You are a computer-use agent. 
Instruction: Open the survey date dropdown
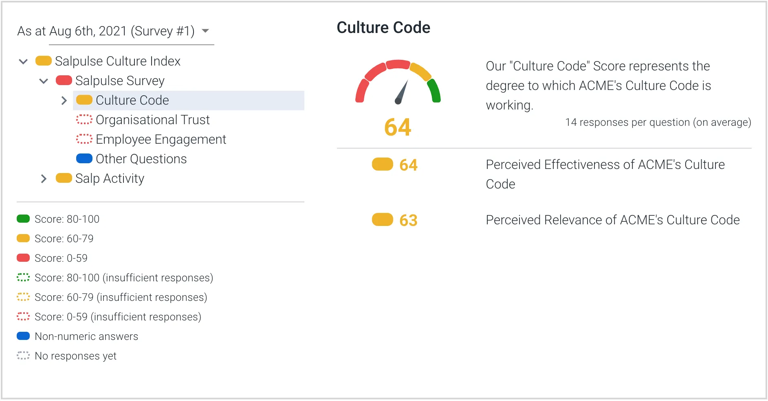[x=131, y=31]
